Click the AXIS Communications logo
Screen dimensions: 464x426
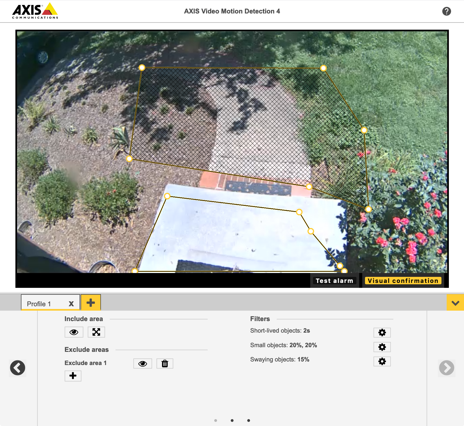[x=35, y=11]
